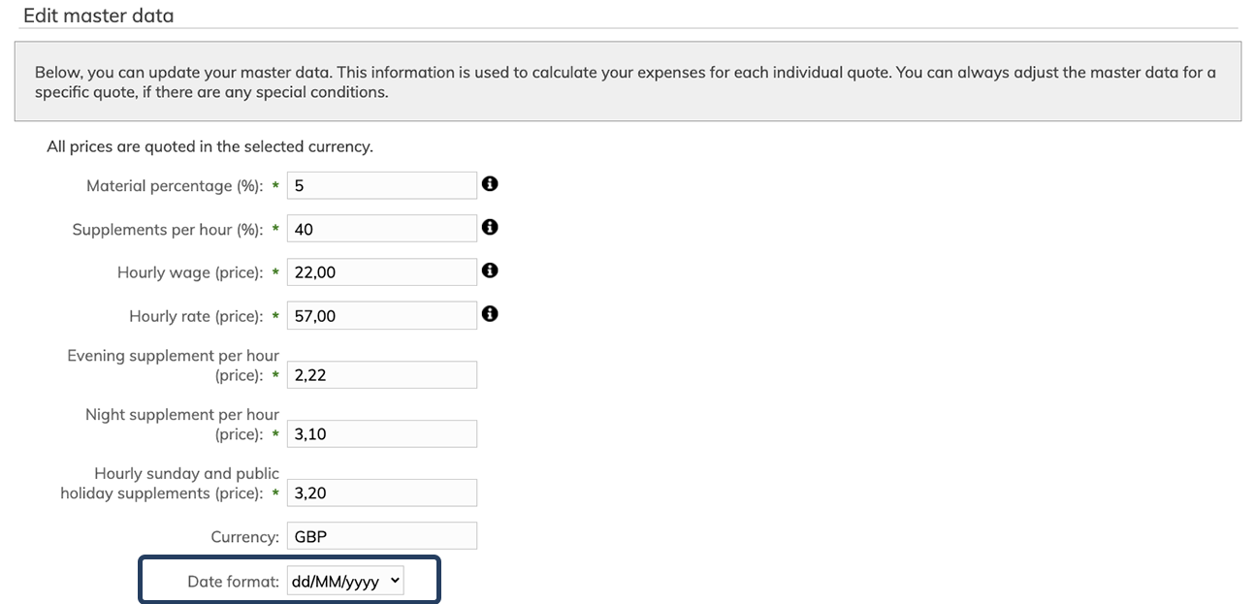Click the "Currency:" label text

tap(244, 537)
